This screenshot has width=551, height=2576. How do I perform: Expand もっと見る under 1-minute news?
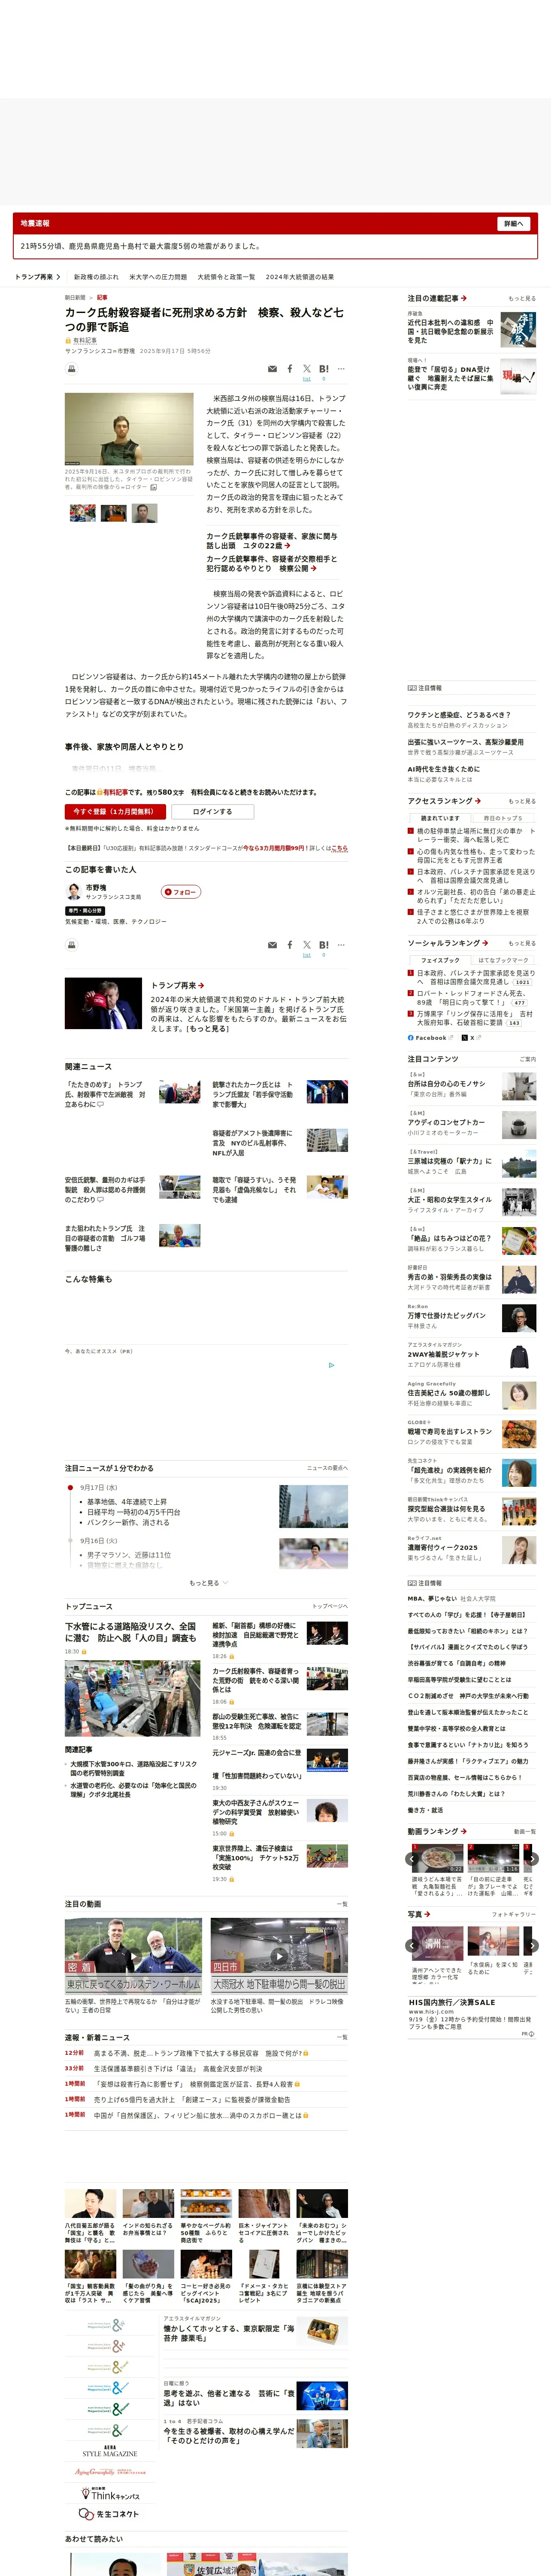[208, 1583]
